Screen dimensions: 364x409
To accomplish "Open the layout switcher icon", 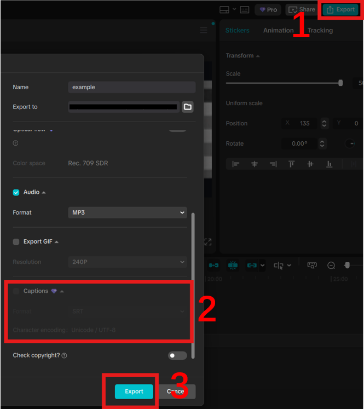I will 224,10.
